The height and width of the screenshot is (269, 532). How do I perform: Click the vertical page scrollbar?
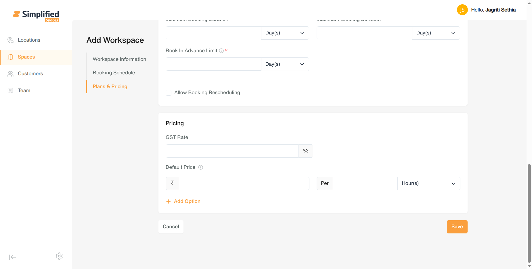(x=529, y=213)
